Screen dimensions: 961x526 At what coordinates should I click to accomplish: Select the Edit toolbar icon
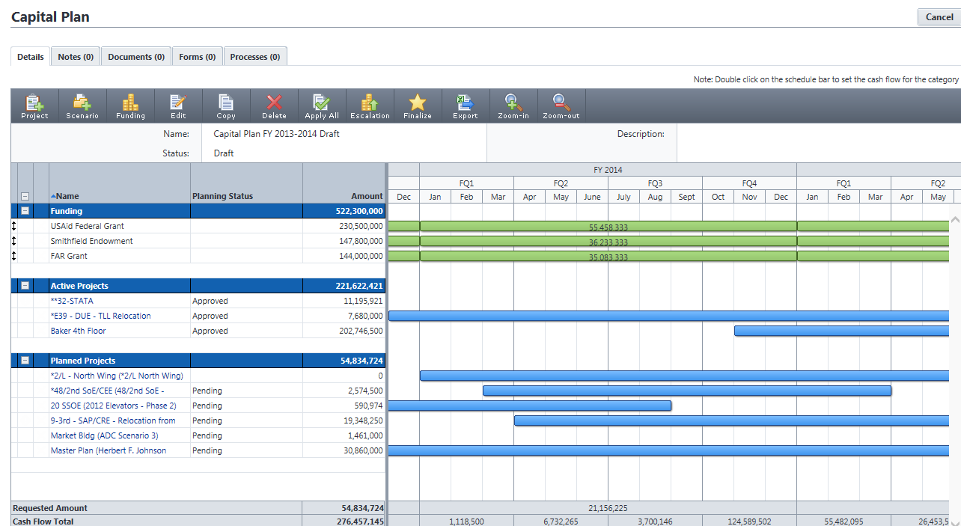click(x=178, y=106)
